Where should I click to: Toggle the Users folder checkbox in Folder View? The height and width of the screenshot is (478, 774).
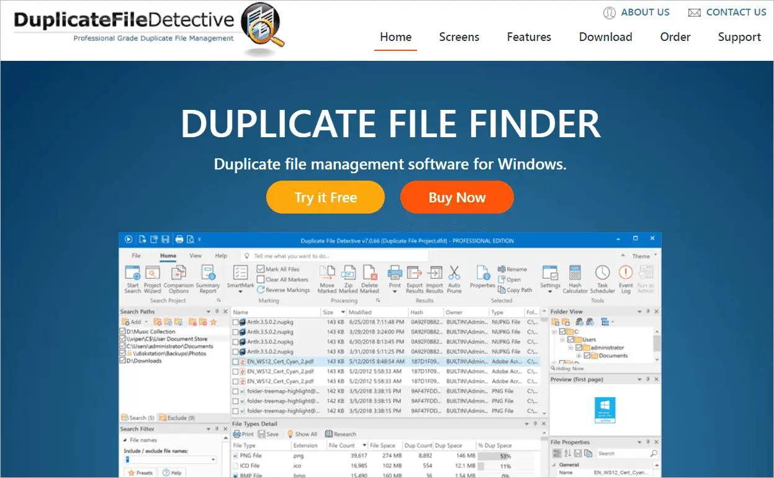click(x=570, y=340)
